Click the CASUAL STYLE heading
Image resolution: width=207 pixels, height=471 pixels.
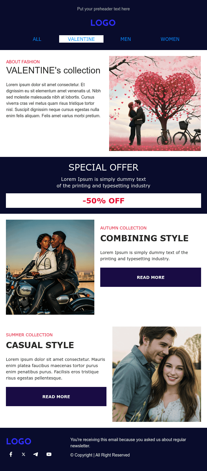click(x=40, y=345)
